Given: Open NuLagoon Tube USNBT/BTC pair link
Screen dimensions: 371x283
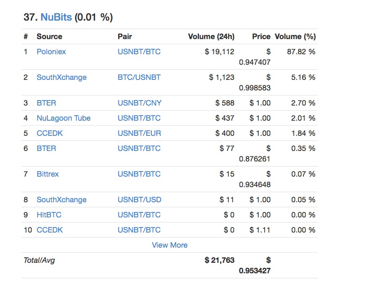Looking at the screenshot, I should coord(139,118).
